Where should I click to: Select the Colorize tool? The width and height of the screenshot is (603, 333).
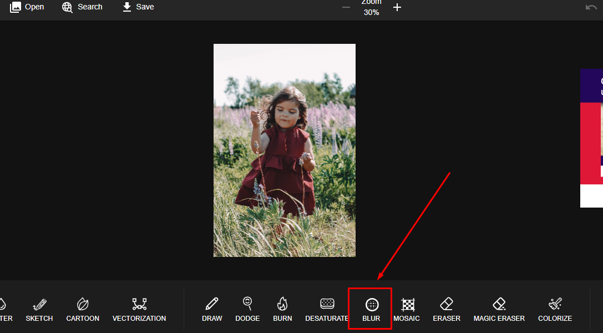click(x=555, y=310)
